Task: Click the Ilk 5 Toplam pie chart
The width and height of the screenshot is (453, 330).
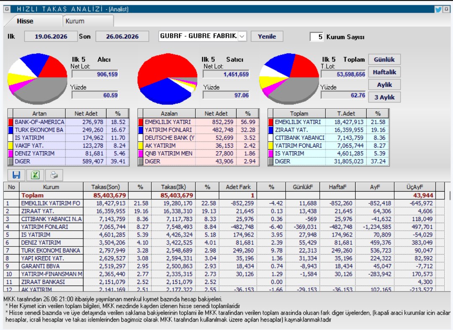Action: [x=289, y=78]
